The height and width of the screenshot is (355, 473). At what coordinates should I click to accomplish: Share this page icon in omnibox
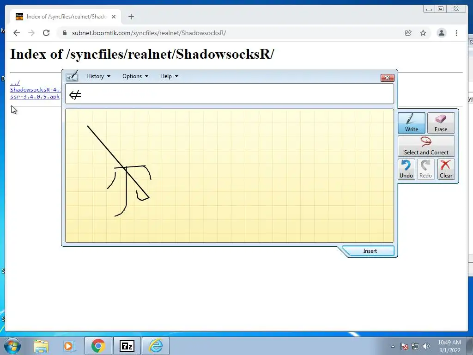tap(408, 33)
